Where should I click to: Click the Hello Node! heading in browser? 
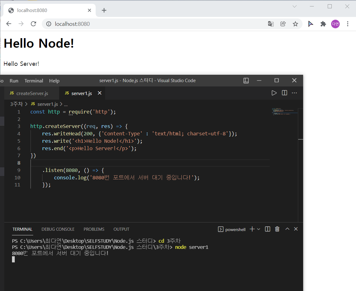(x=39, y=43)
